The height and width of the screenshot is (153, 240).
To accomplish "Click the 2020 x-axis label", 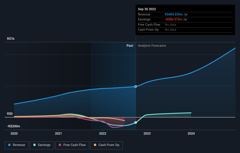I will pyautogui.click(x=14, y=133).
